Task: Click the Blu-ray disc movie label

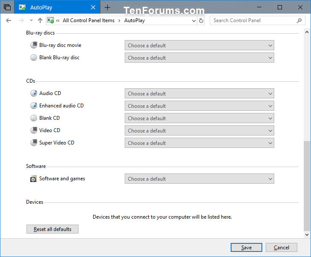Action: pos(60,45)
